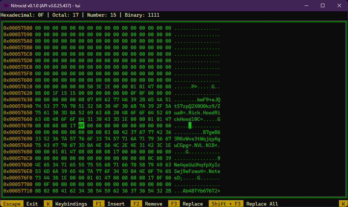Viewport: 348px width, 207px height.
Task: Click the ASCII text tS7zpQ2X0O0kz9/Z
Action: pos(197,106)
